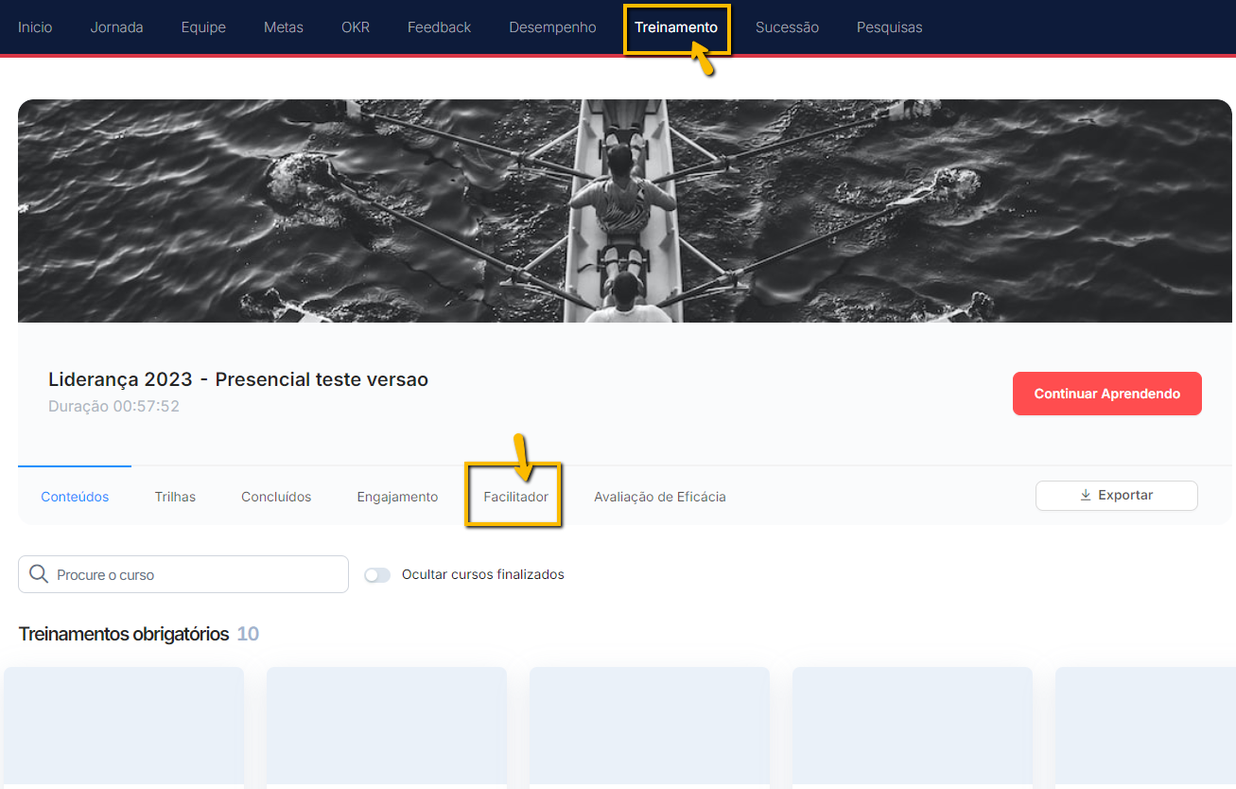Select the Avaliação de Eficácia tab
The width and height of the screenshot is (1236, 789).
click(660, 497)
